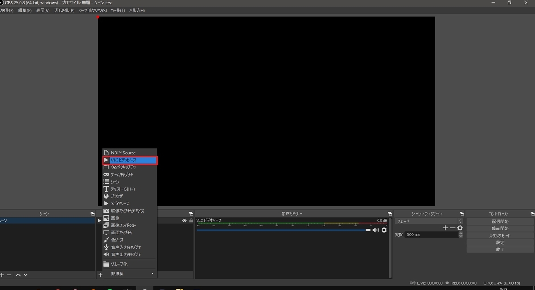Viewport: 535px width, 290px height.
Task: Click the black preview canvas
Action: (266, 111)
